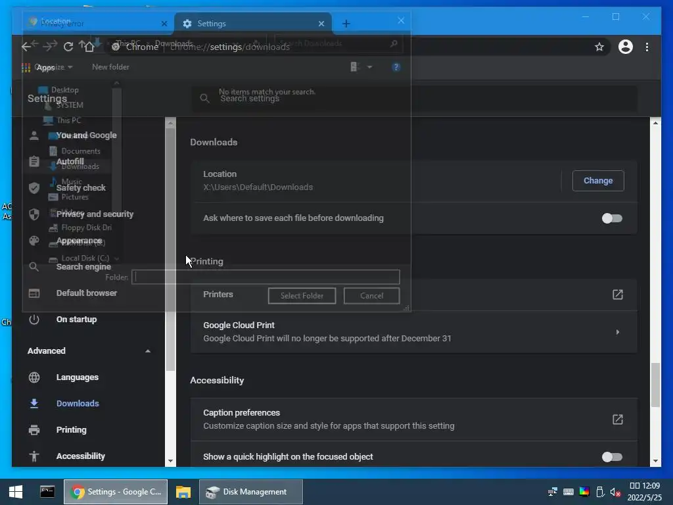Viewport: 673px width, 505px height.
Task: Open You and Google settings
Action: pyautogui.click(x=86, y=135)
